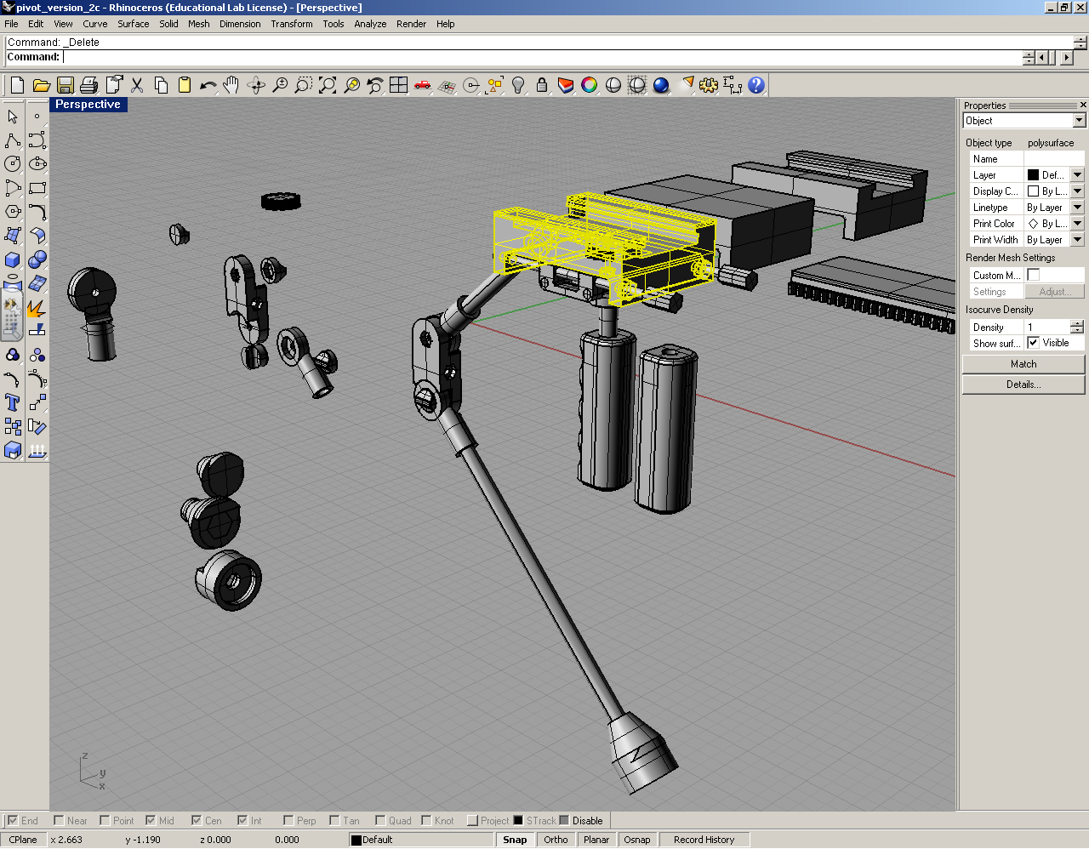Open the Solid menu
This screenshot has width=1089, height=849.
pos(169,24)
